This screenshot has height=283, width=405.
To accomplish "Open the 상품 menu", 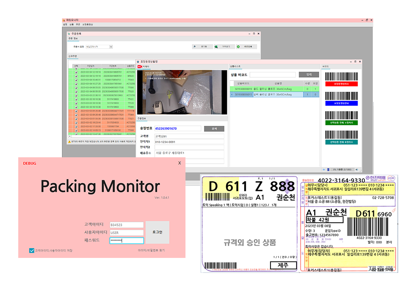I will point(71,25).
